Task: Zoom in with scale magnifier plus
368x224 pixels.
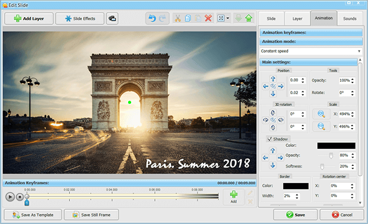Action: [x=321, y=114]
